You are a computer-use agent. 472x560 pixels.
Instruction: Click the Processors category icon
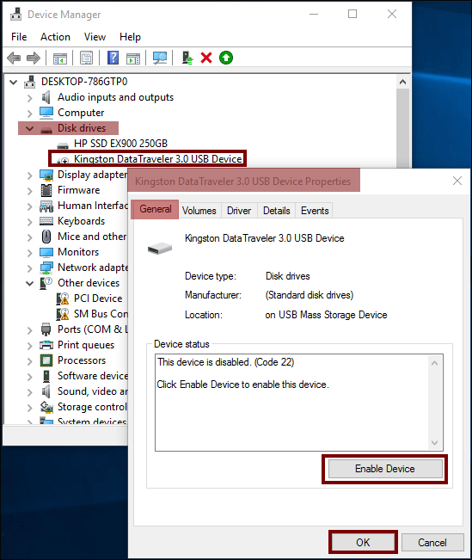(x=46, y=360)
